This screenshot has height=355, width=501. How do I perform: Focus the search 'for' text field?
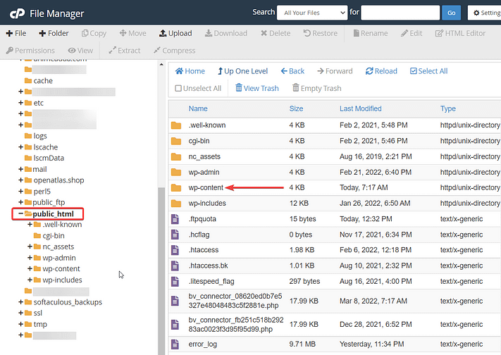[x=400, y=13]
